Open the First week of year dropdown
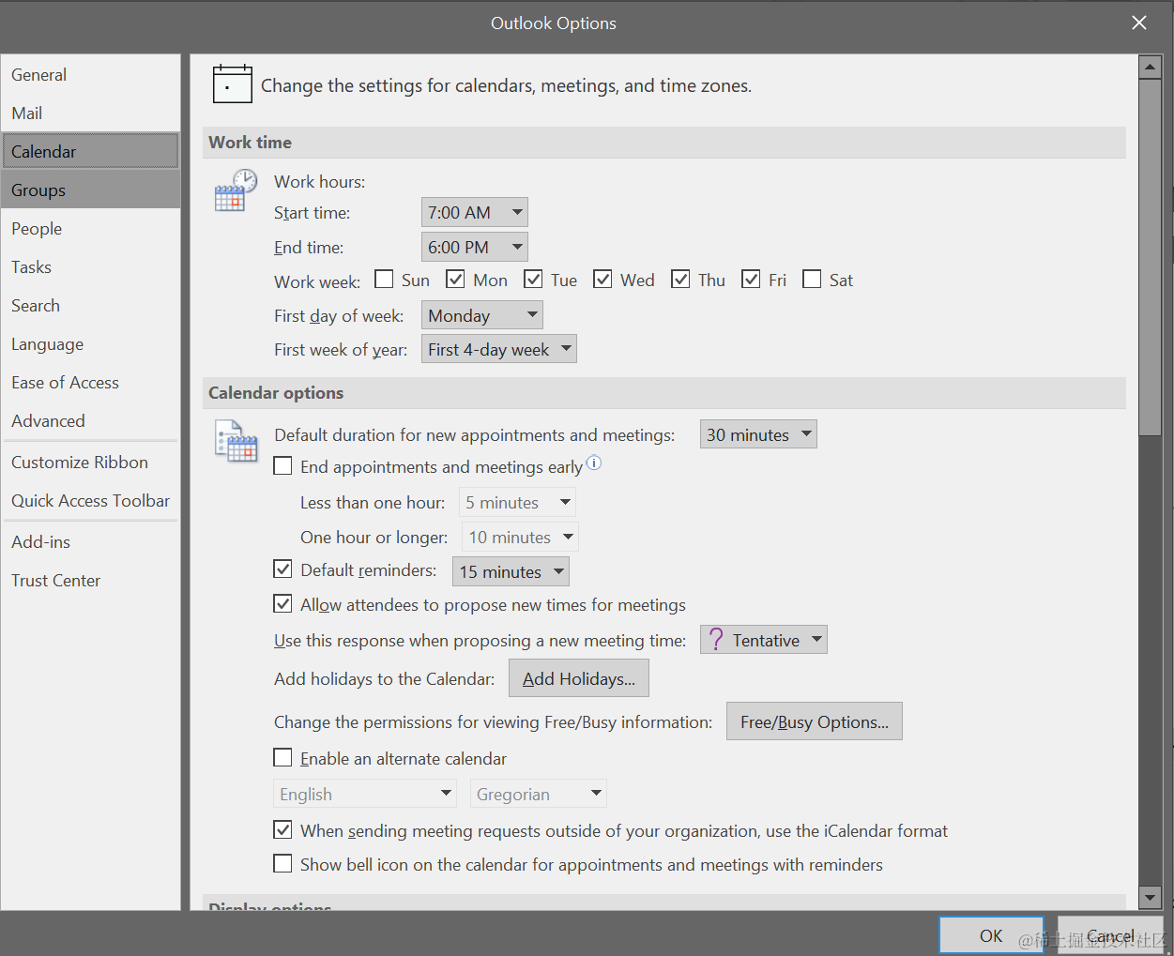 click(x=499, y=349)
